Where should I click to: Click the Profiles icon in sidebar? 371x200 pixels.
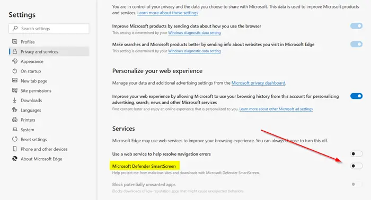(15, 42)
